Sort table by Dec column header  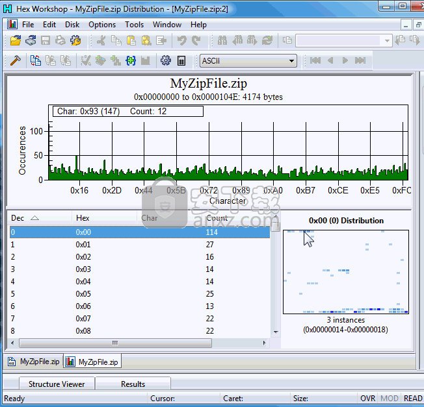coord(40,218)
